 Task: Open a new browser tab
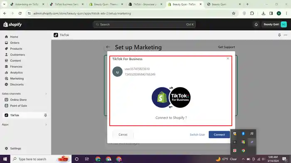coord(247,4)
